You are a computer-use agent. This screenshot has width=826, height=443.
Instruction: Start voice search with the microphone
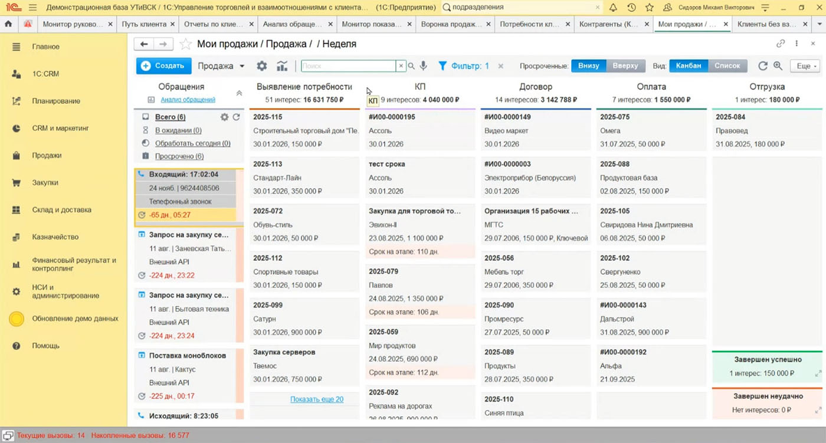click(x=424, y=66)
